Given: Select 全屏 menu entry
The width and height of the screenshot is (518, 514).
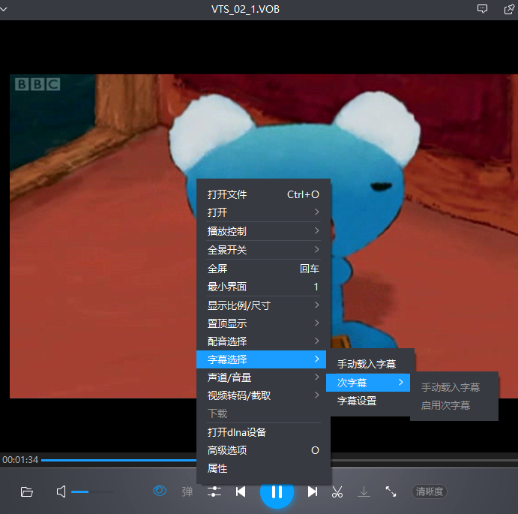Looking at the screenshot, I should coord(263,269).
